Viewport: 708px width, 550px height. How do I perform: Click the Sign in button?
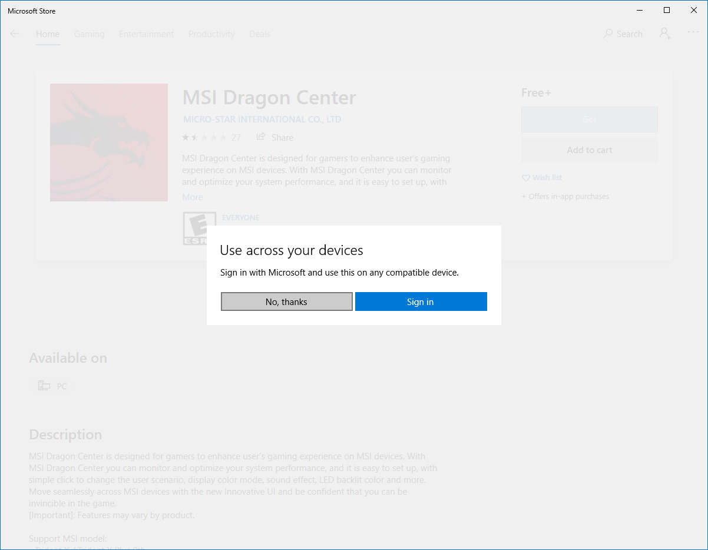[x=421, y=301]
